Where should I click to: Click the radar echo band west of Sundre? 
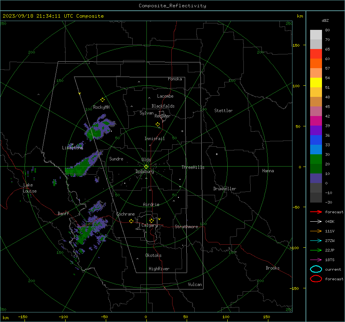point(84,164)
